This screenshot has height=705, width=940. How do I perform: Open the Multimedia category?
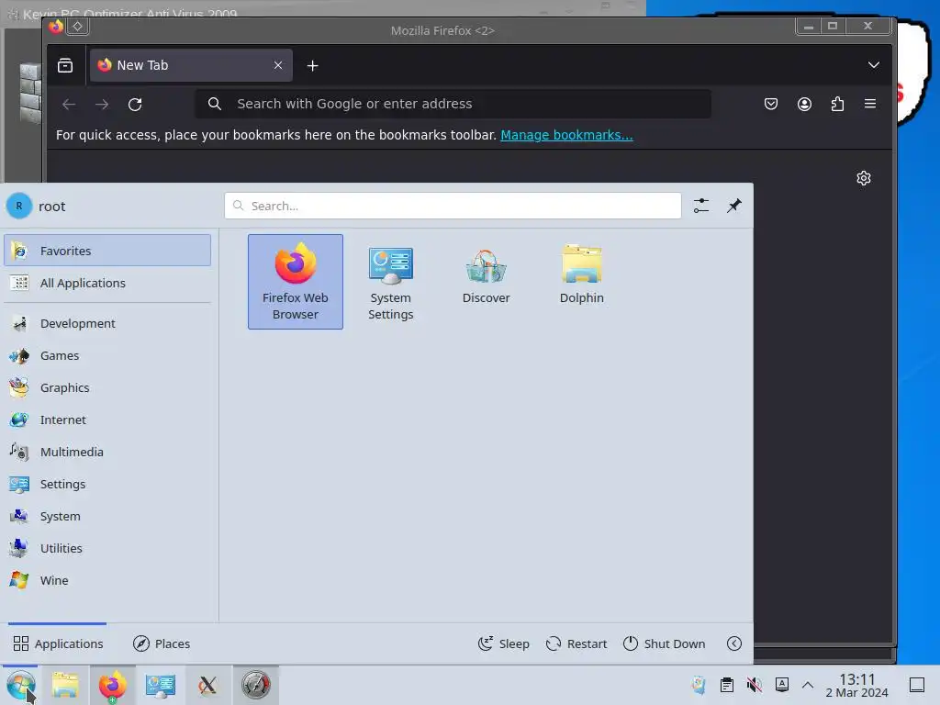tap(107, 452)
